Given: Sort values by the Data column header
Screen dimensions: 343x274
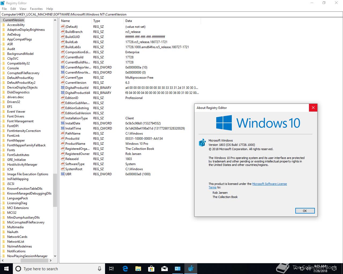Looking at the screenshot, I should (162, 21).
